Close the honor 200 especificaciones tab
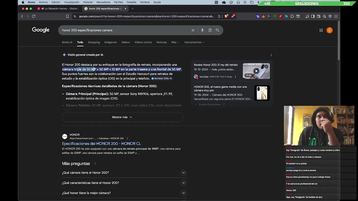 point(125,9)
